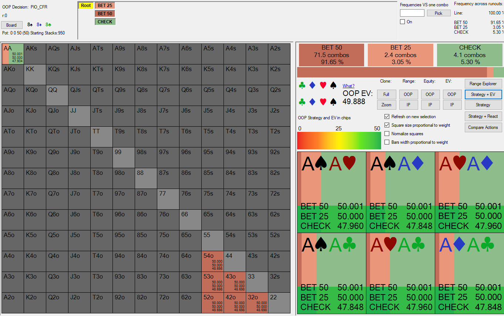The image size is (504, 316).
Task: Open the BET 25 tree node
Action: [105, 6]
